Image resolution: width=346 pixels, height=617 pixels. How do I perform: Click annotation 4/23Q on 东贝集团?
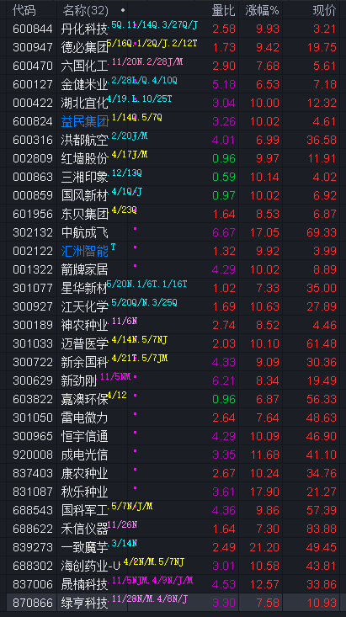point(125,210)
